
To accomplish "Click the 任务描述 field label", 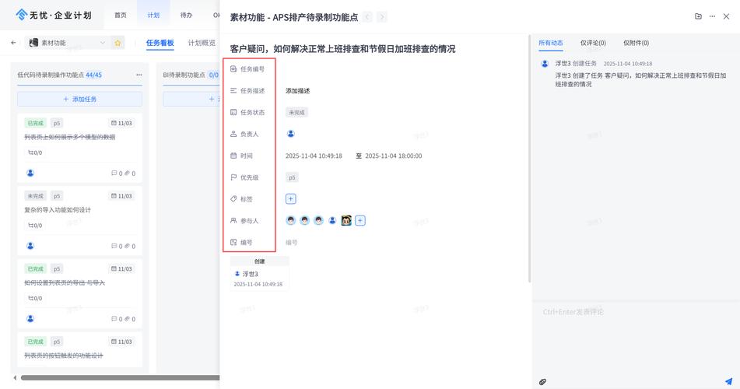I will [252, 91].
